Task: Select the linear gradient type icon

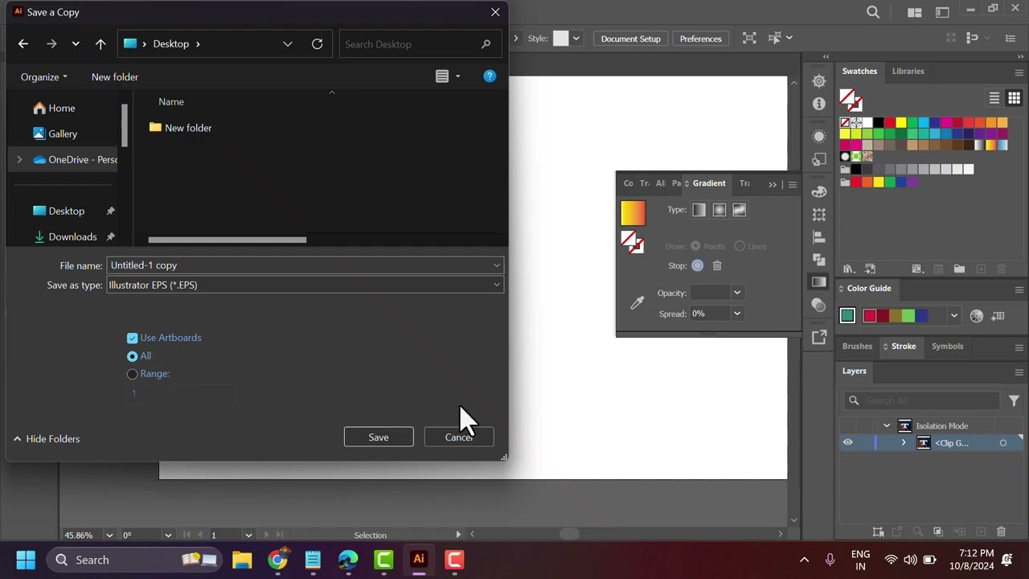Action: click(x=699, y=210)
